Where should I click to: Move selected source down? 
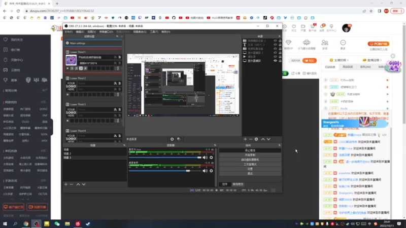click(x=268, y=139)
